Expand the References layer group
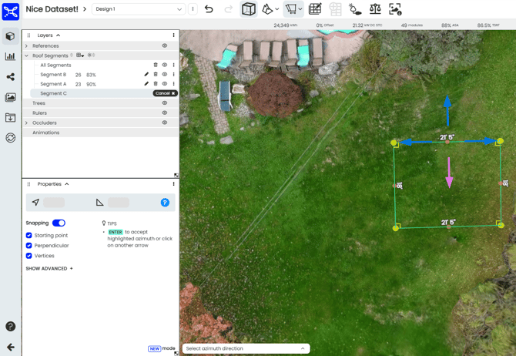Image resolution: width=516 pixels, height=356 pixels. 26,46
